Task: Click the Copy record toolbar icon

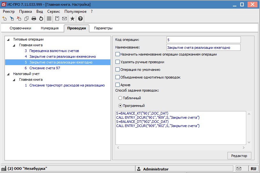Action: [x=26, y=19]
